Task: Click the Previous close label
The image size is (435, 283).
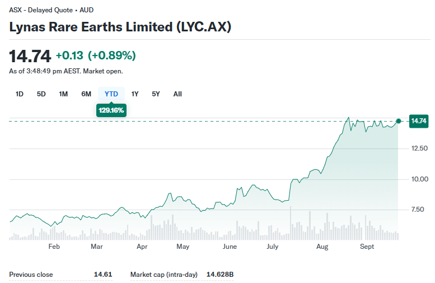Action: coord(31,275)
